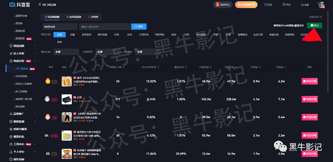This screenshot has height=162, width=333.
Task: Open the 搜索 magnifier icon in header
Action: 266,5
